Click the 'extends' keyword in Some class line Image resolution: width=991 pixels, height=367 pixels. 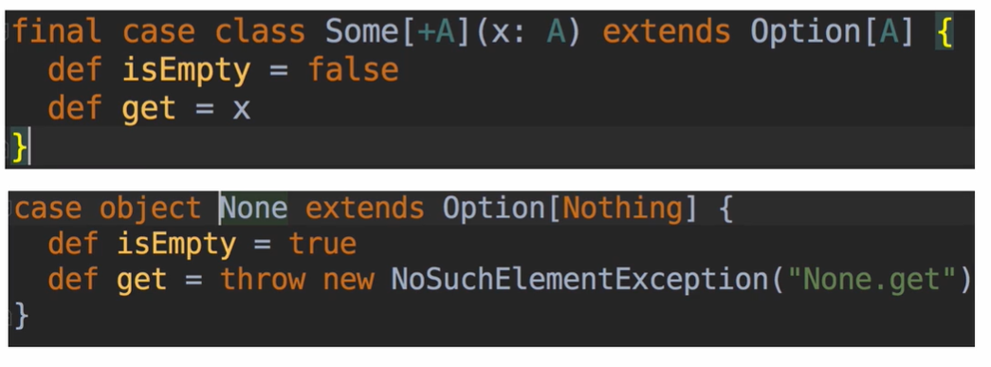(x=666, y=31)
